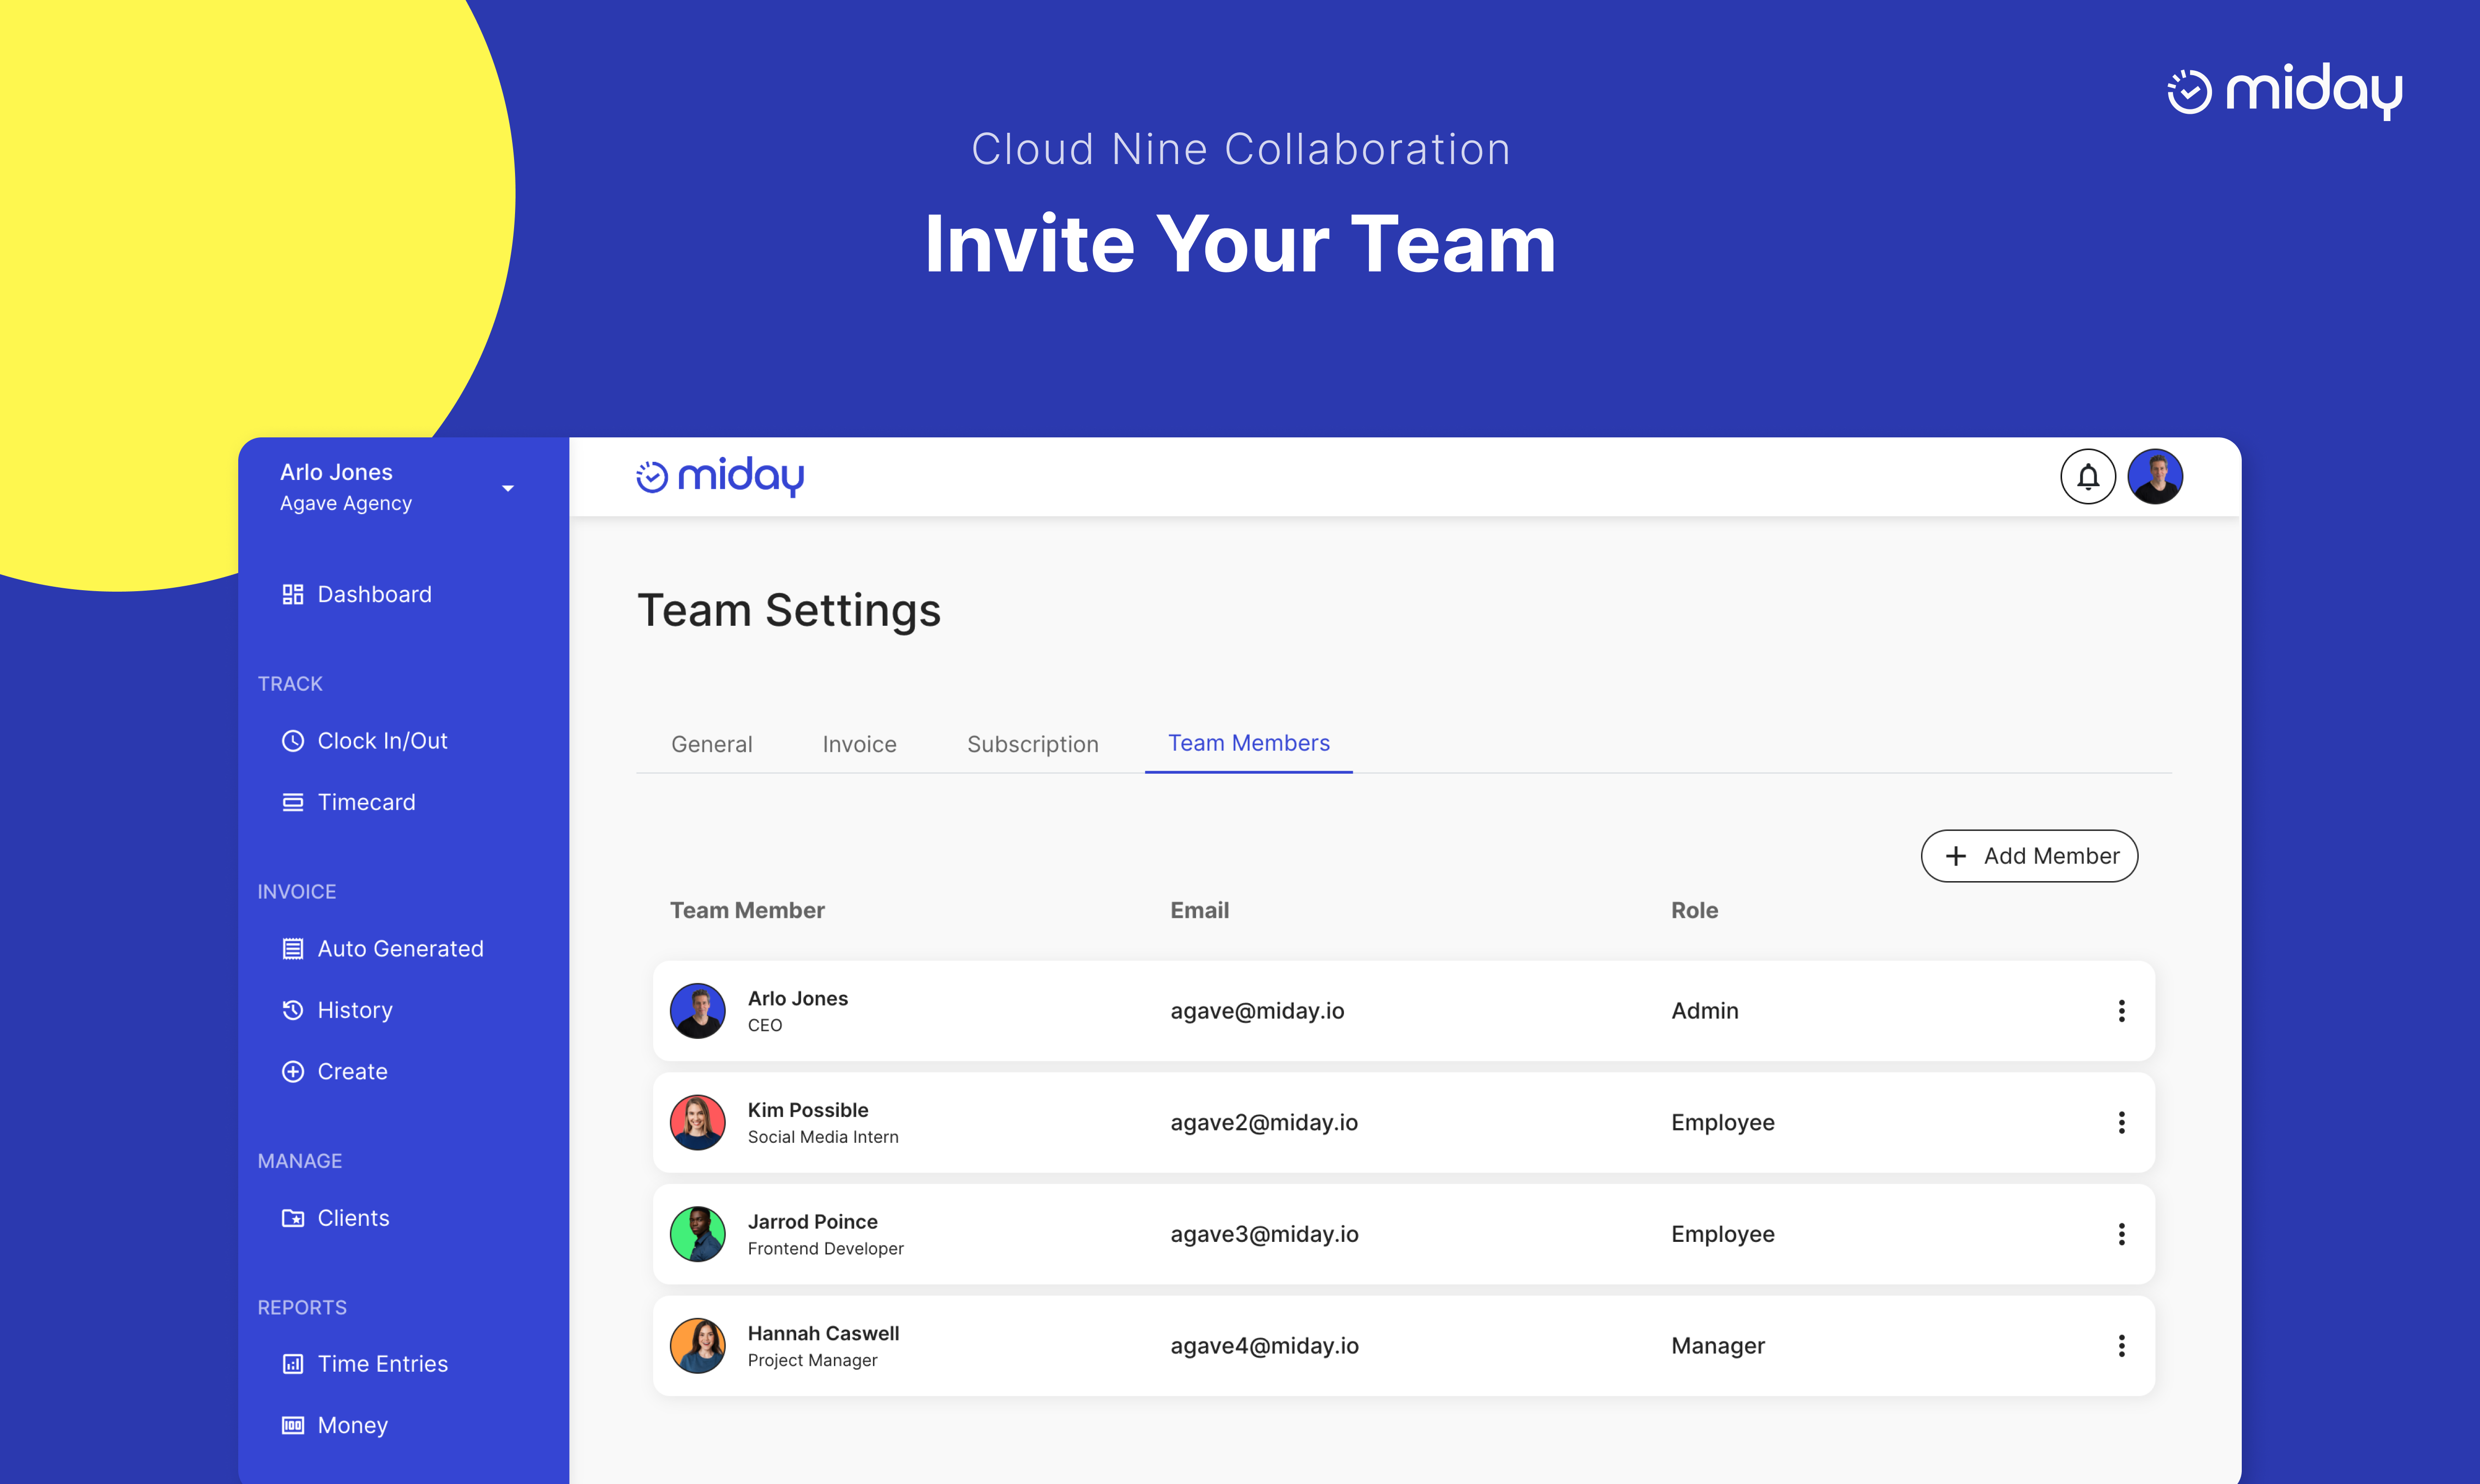Open the Clients folder icon
The image size is (2480, 1484).
click(x=292, y=1218)
